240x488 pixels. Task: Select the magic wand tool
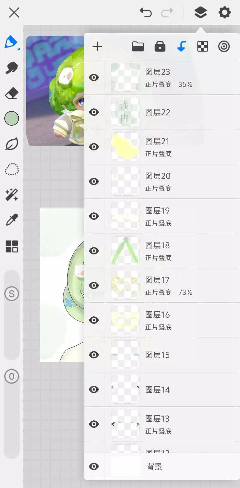(12, 194)
